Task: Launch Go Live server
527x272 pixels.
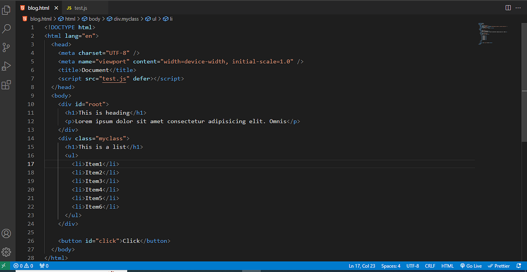Action: (471, 266)
